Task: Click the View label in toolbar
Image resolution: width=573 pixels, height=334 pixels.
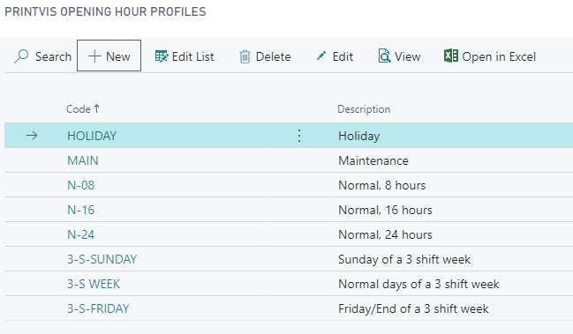Action: point(408,56)
